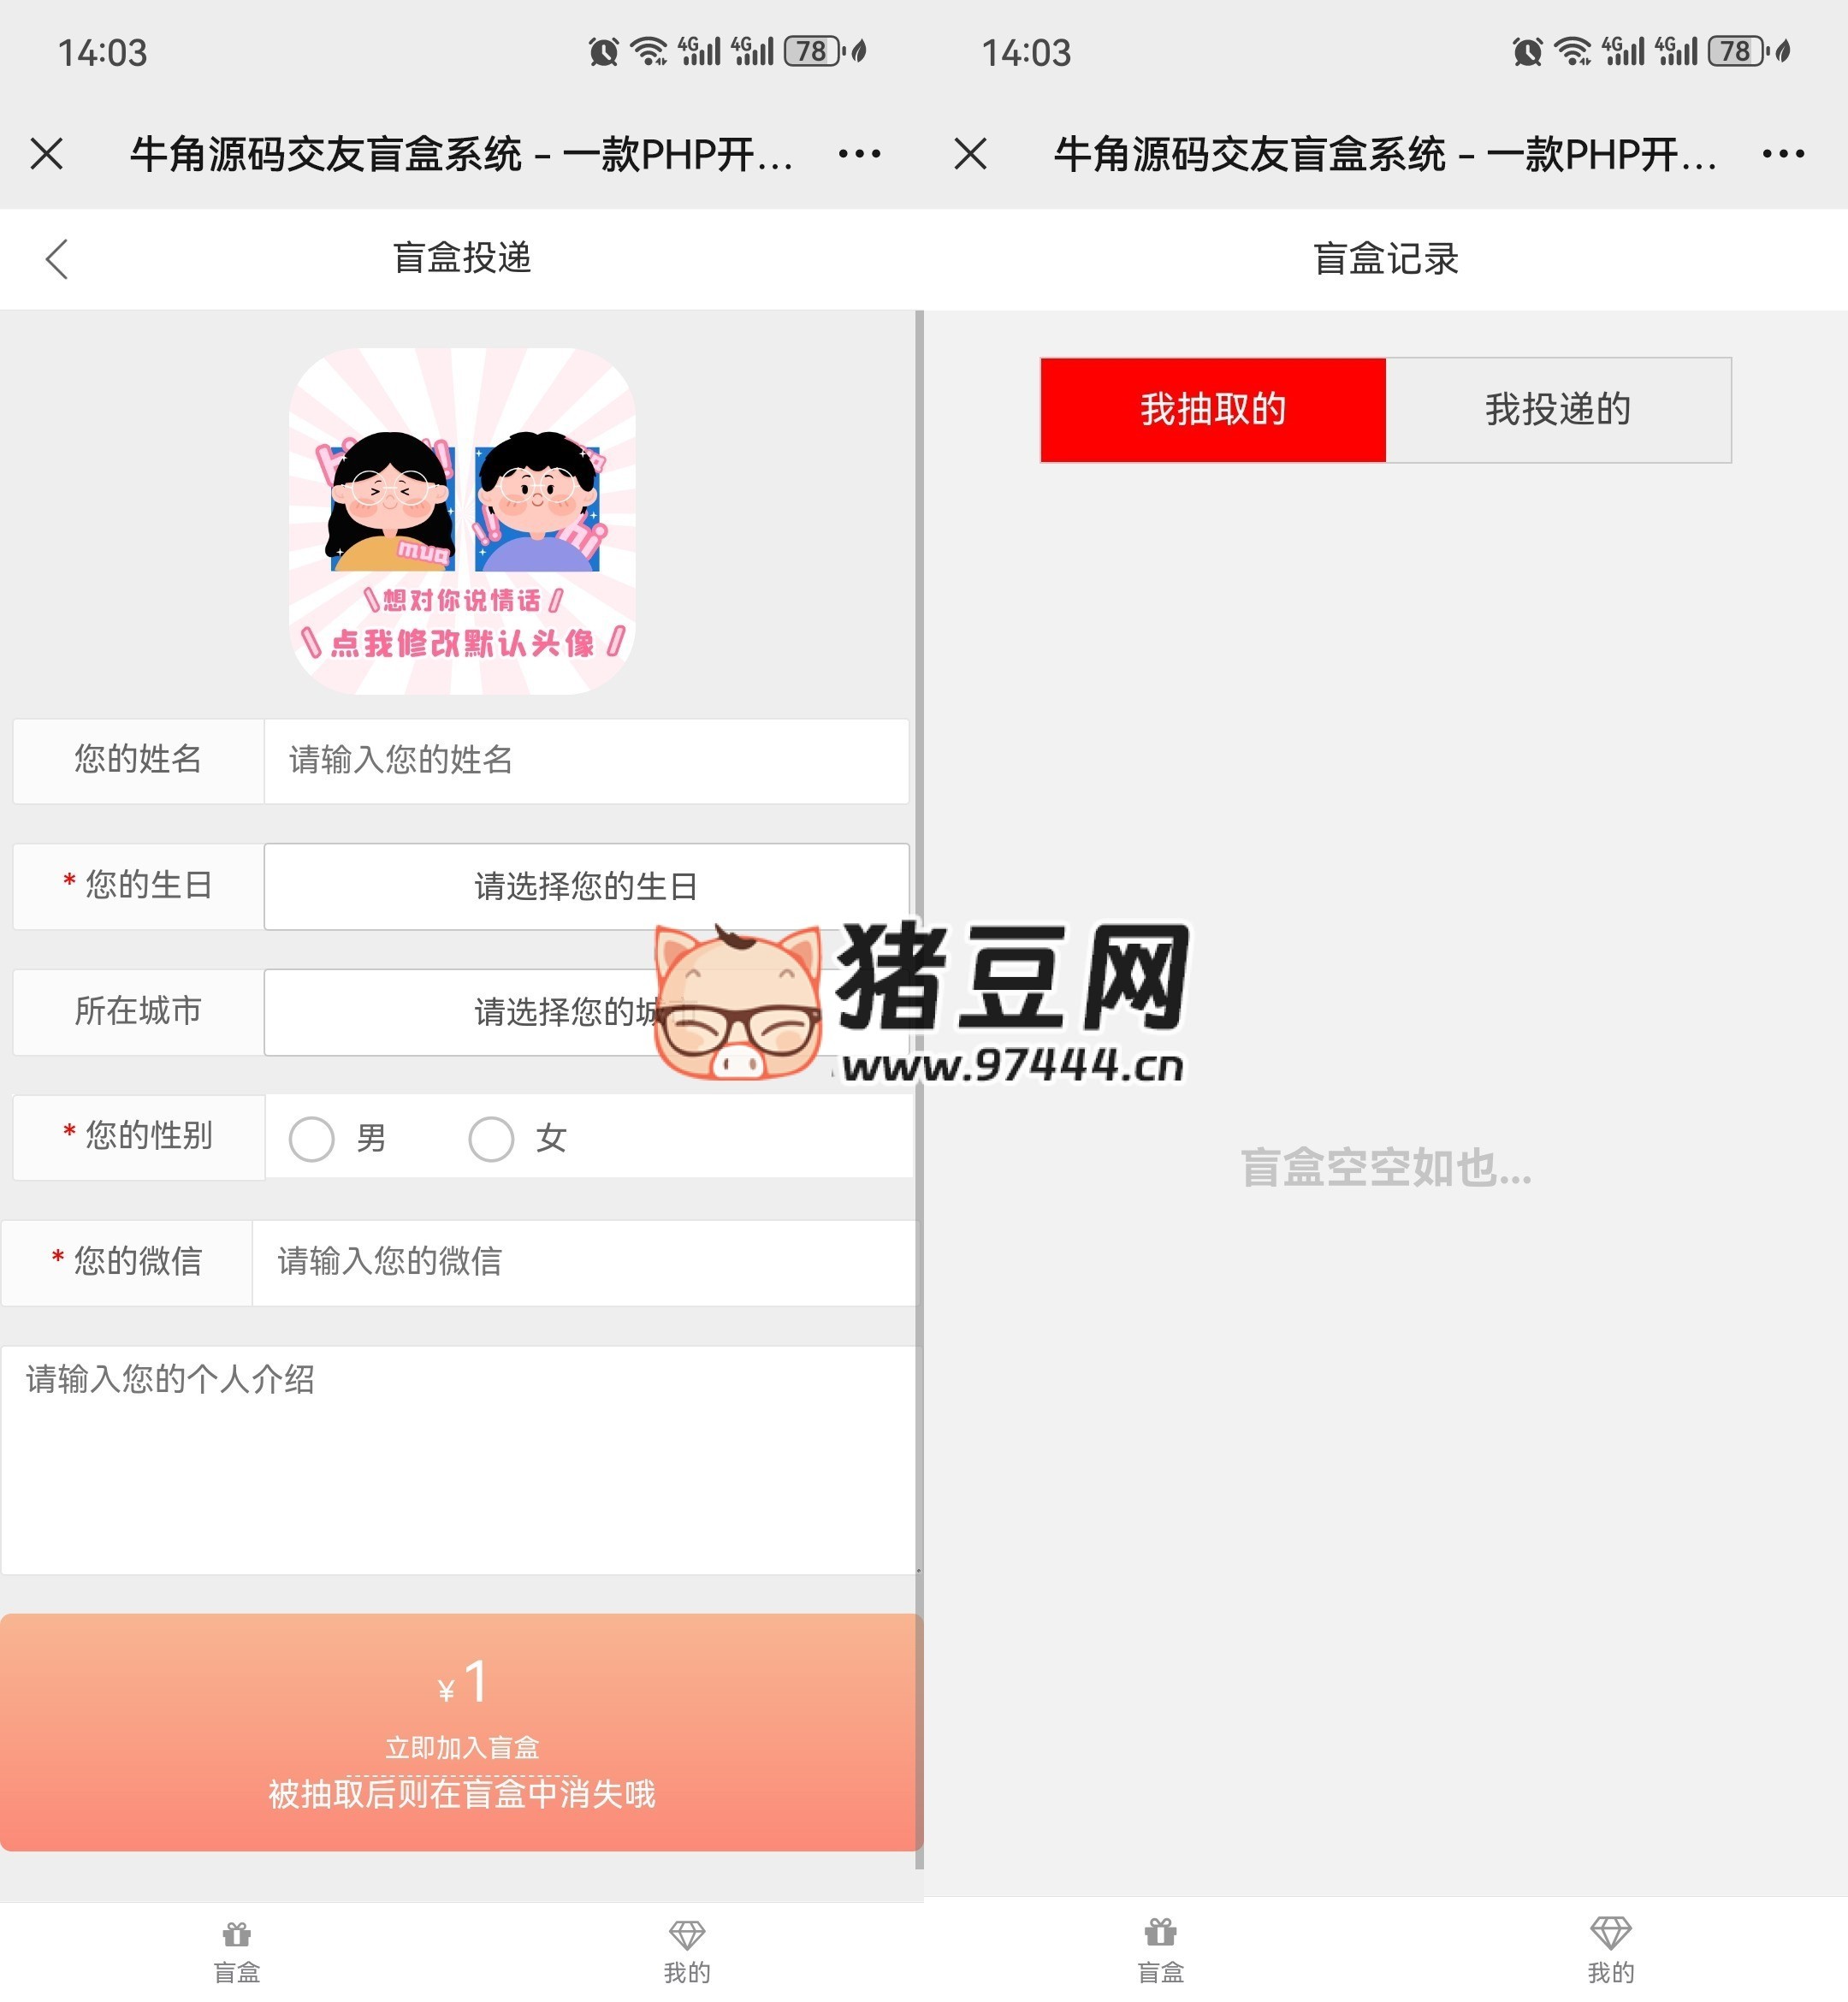Screen dimensions: 1848x2002
Task: Switch to 我抽取的 tab
Action: click(1212, 410)
